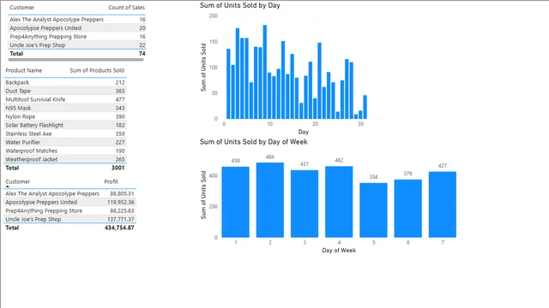Select the day of week 4 bar labeled 462
The width and height of the screenshot is (549, 308).
[339, 202]
